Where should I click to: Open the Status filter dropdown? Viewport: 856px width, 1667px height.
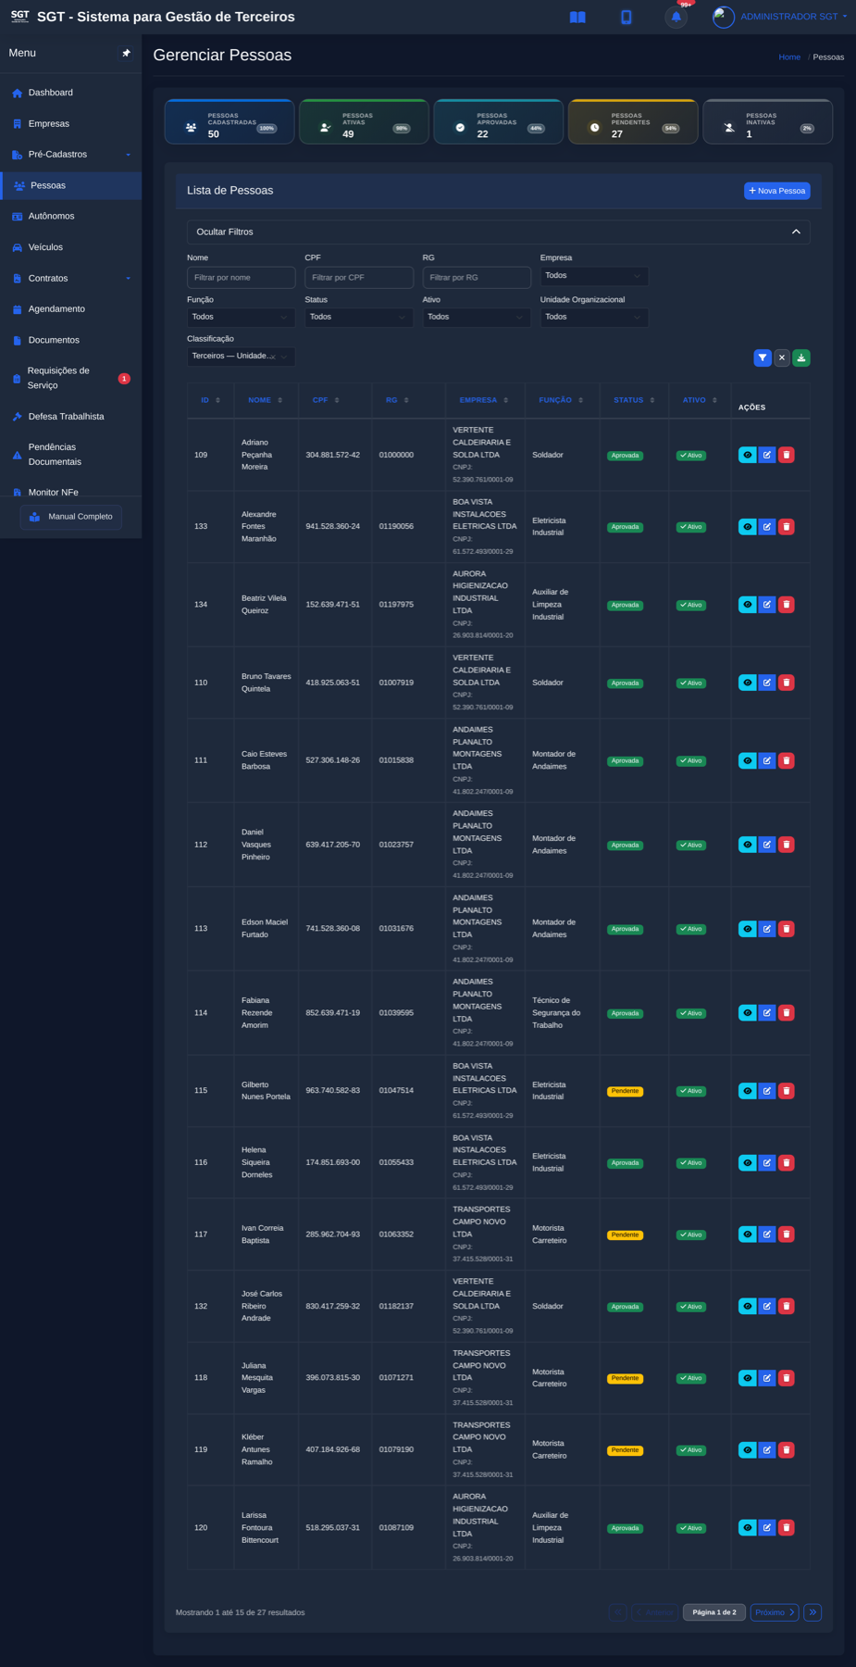(x=359, y=317)
